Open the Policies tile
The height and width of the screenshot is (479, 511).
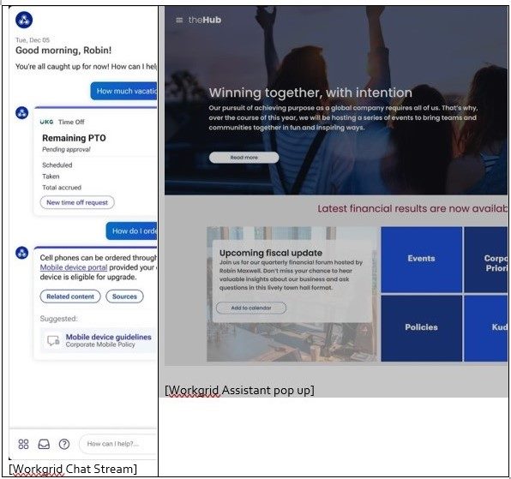421,328
